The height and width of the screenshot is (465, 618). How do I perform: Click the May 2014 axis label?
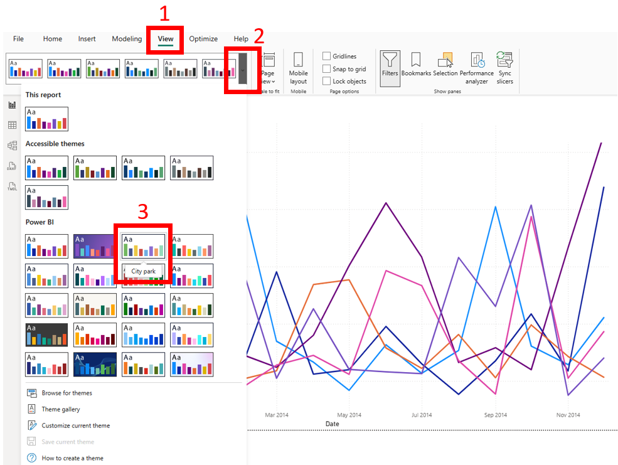(x=349, y=415)
